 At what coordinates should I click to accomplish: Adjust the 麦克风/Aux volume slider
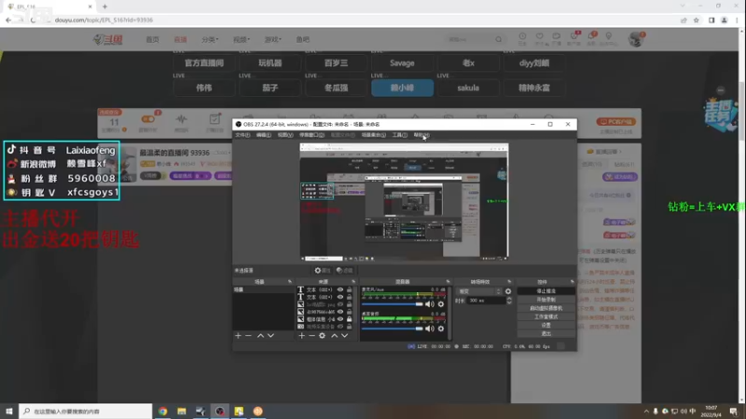pyautogui.click(x=392, y=304)
